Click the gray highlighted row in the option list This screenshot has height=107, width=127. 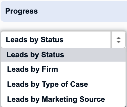tap(63, 55)
